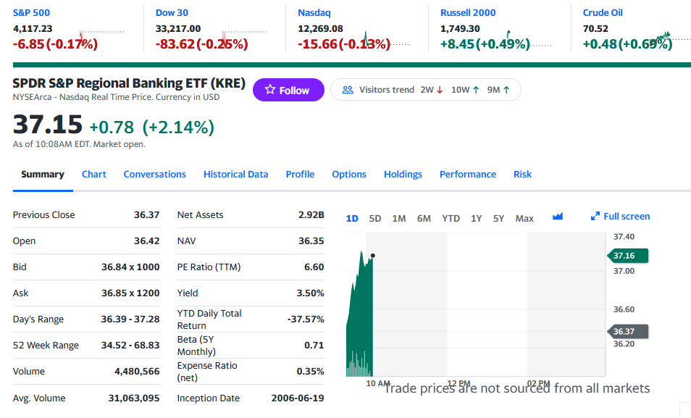Click the main quote price 37.15
Viewport: 691px width, 418px height.
[x=48, y=125]
